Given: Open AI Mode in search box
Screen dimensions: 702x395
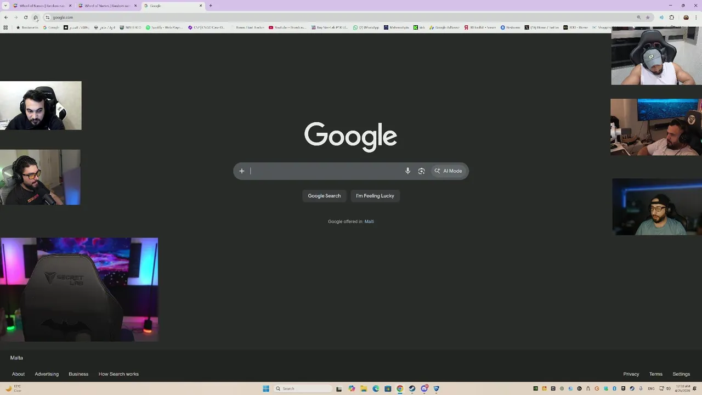Looking at the screenshot, I should click(448, 171).
